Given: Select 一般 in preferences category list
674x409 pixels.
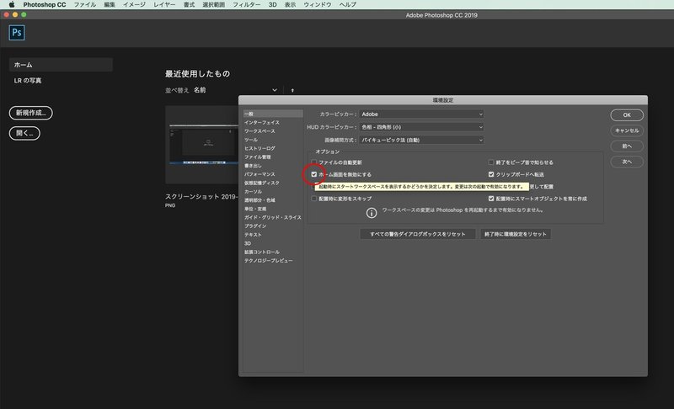Looking at the screenshot, I should 273,114.
